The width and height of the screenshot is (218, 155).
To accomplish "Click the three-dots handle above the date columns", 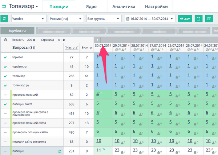I will click(167, 40).
